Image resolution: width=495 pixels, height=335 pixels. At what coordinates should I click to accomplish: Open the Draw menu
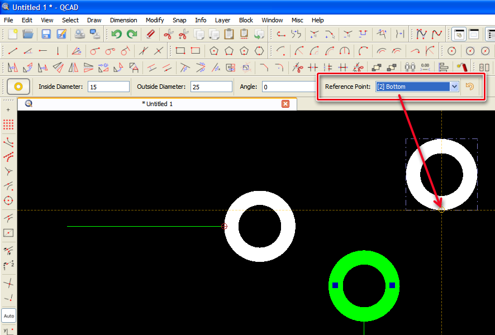(x=94, y=20)
